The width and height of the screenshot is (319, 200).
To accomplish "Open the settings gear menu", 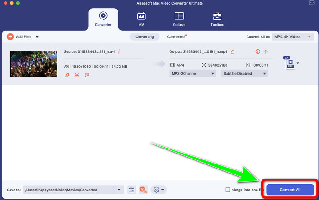I will 159,190.
